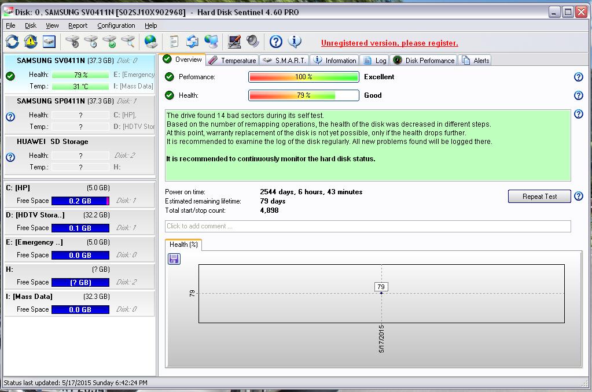Switch to the Information tab
The height and width of the screenshot is (392, 592).
(334, 60)
